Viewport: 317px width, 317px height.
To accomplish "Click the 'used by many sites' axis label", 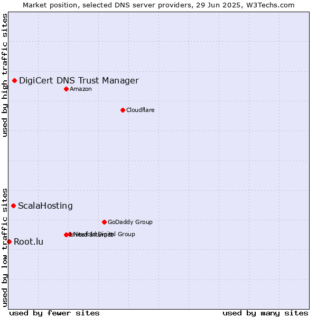I will click(x=265, y=313).
